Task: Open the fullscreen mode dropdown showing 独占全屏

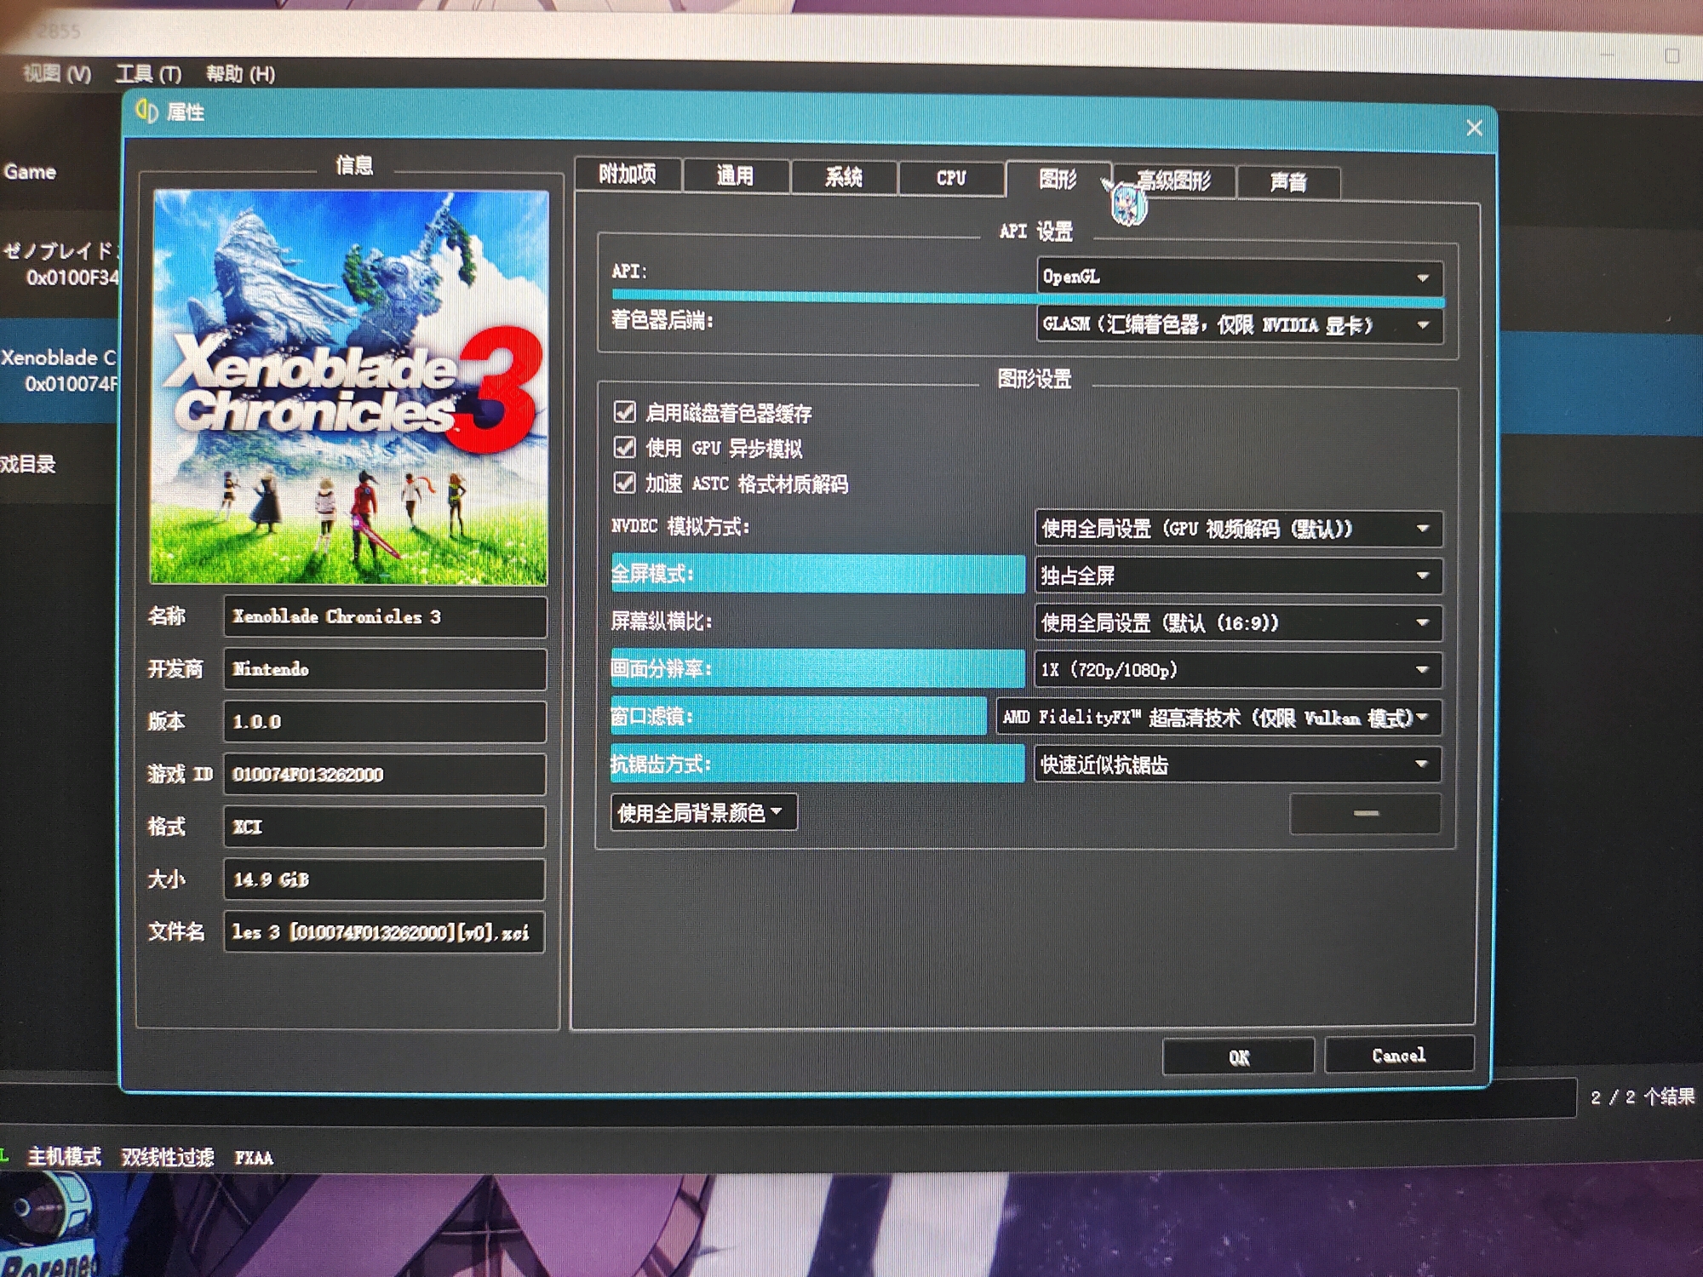Action: [x=1238, y=576]
